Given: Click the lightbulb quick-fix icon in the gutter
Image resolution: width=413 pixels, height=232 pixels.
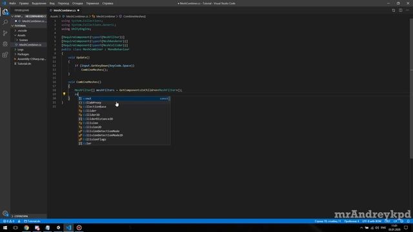Looking at the screenshot, I should (64, 93).
